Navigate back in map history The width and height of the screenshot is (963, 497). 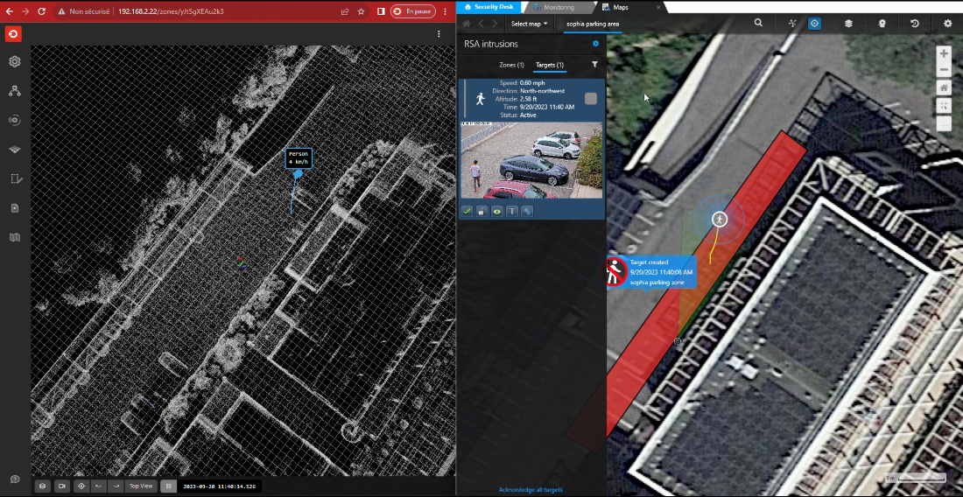pyautogui.click(x=481, y=24)
